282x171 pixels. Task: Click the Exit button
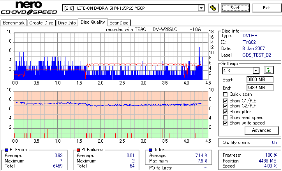[x=266, y=8]
